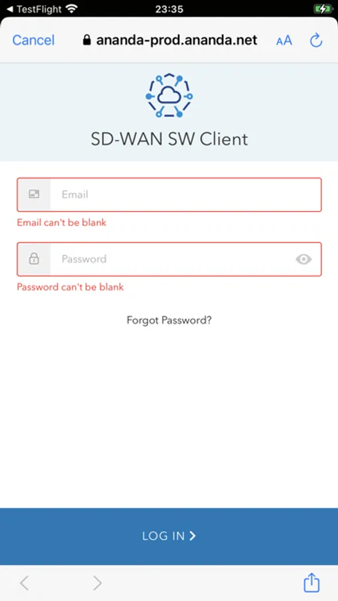Image resolution: width=338 pixels, height=601 pixels.
Task: Click the padlock icon in Password field
Action: [34, 259]
